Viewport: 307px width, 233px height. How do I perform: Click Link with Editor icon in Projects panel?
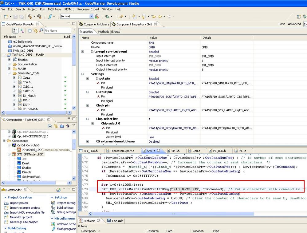click(x=35, y=30)
